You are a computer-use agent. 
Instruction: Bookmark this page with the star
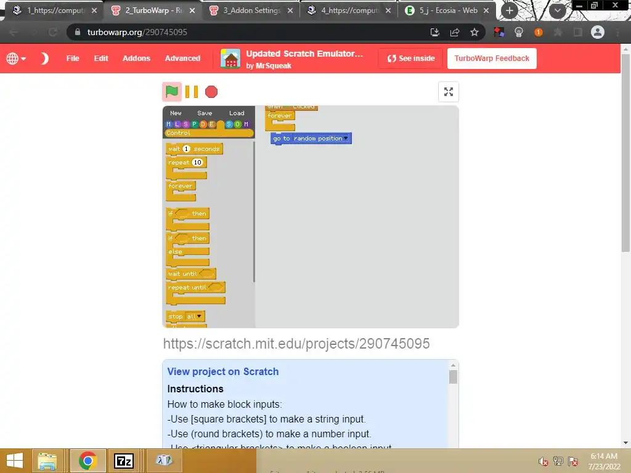(474, 32)
